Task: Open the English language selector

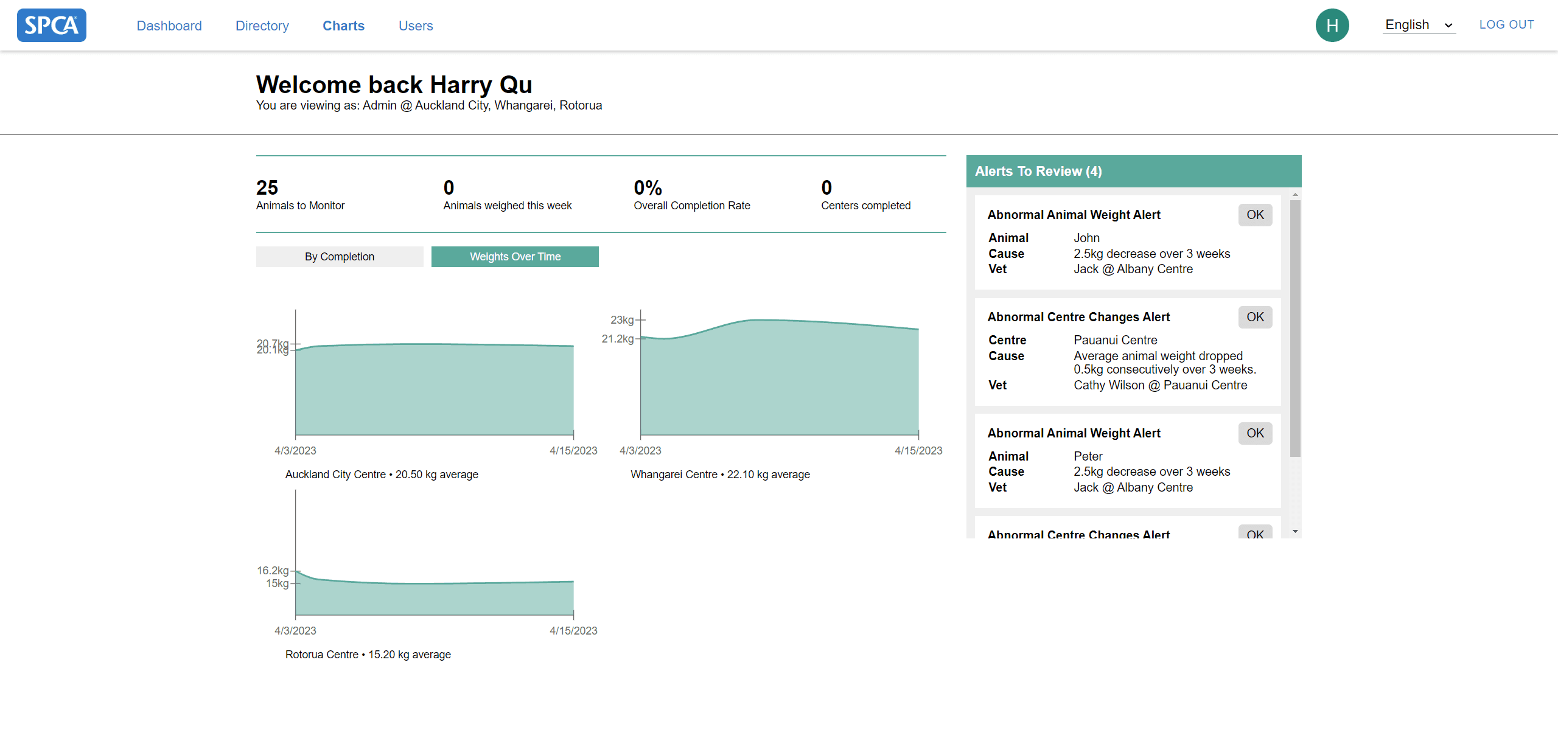Action: coord(1419,24)
